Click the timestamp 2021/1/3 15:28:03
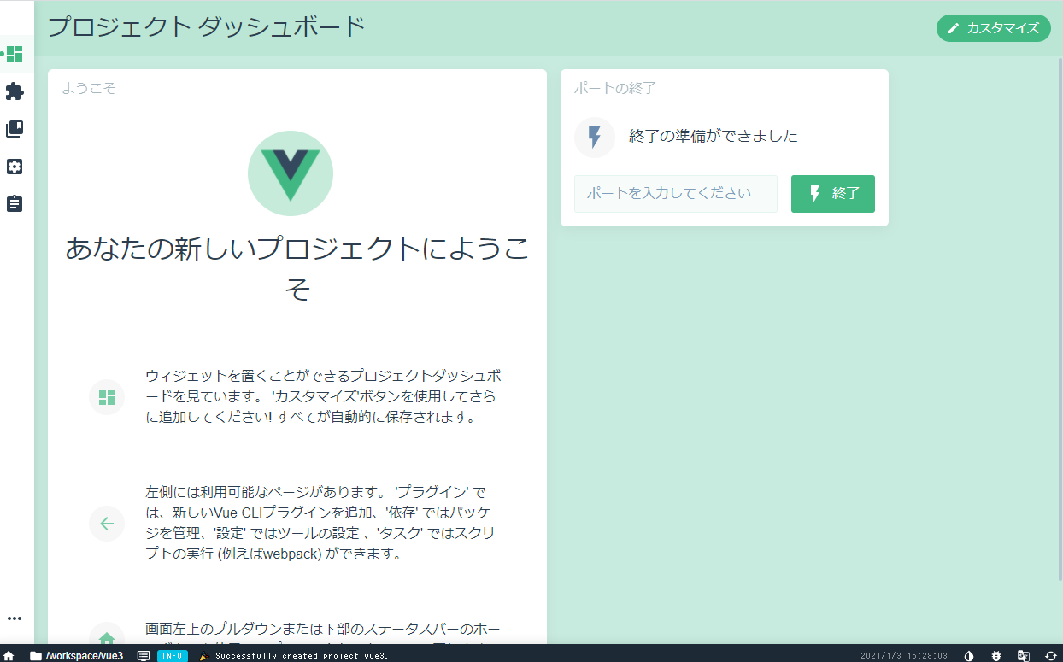The height and width of the screenshot is (662, 1063). pos(904,656)
